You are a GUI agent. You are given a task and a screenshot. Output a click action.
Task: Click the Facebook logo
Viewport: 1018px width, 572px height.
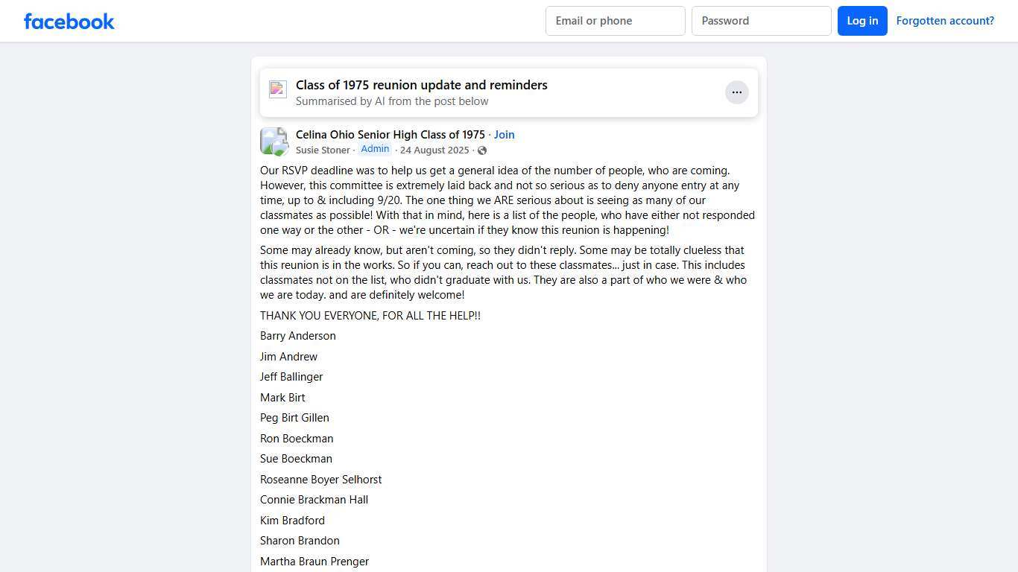(x=69, y=21)
